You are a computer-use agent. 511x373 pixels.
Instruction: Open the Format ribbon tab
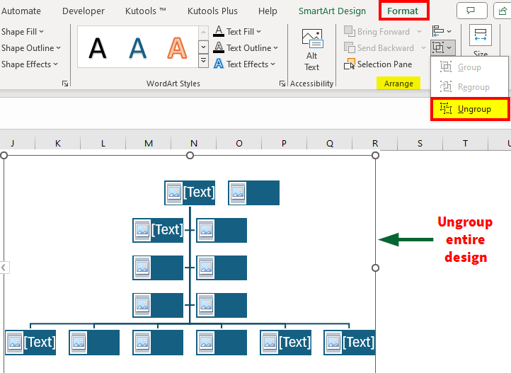403,11
